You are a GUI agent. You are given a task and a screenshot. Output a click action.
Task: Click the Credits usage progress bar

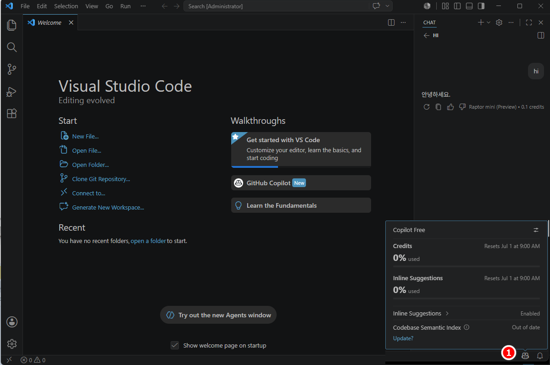[466, 266]
